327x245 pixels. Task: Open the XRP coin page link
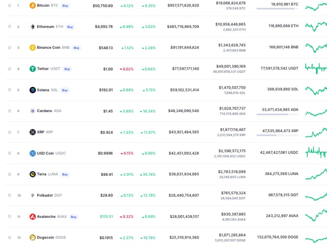click(x=45, y=132)
